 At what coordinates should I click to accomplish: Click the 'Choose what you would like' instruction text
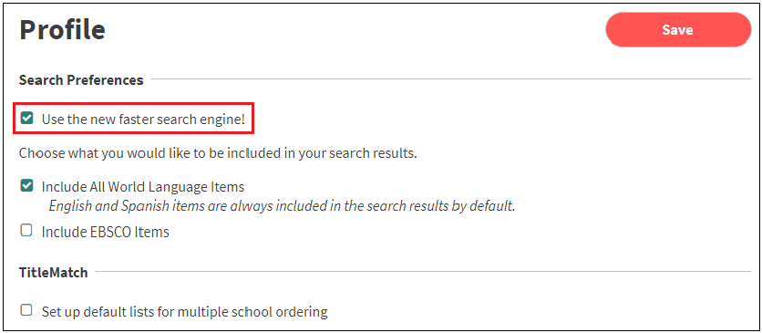click(218, 153)
